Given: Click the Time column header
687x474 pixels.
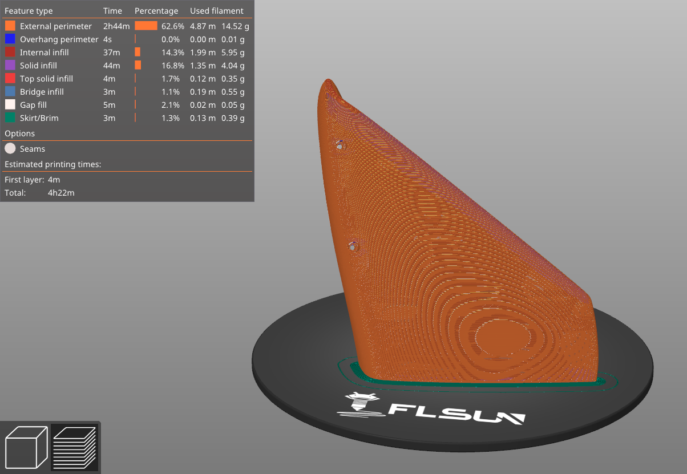Looking at the screenshot, I should pos(112,11).
